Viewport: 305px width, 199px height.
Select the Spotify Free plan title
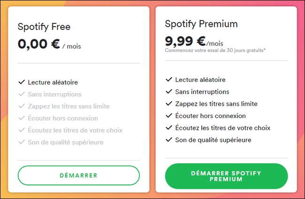pos(44,27)
